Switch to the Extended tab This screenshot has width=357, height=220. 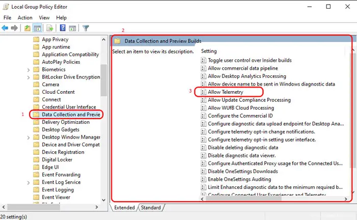pos(124,208)
